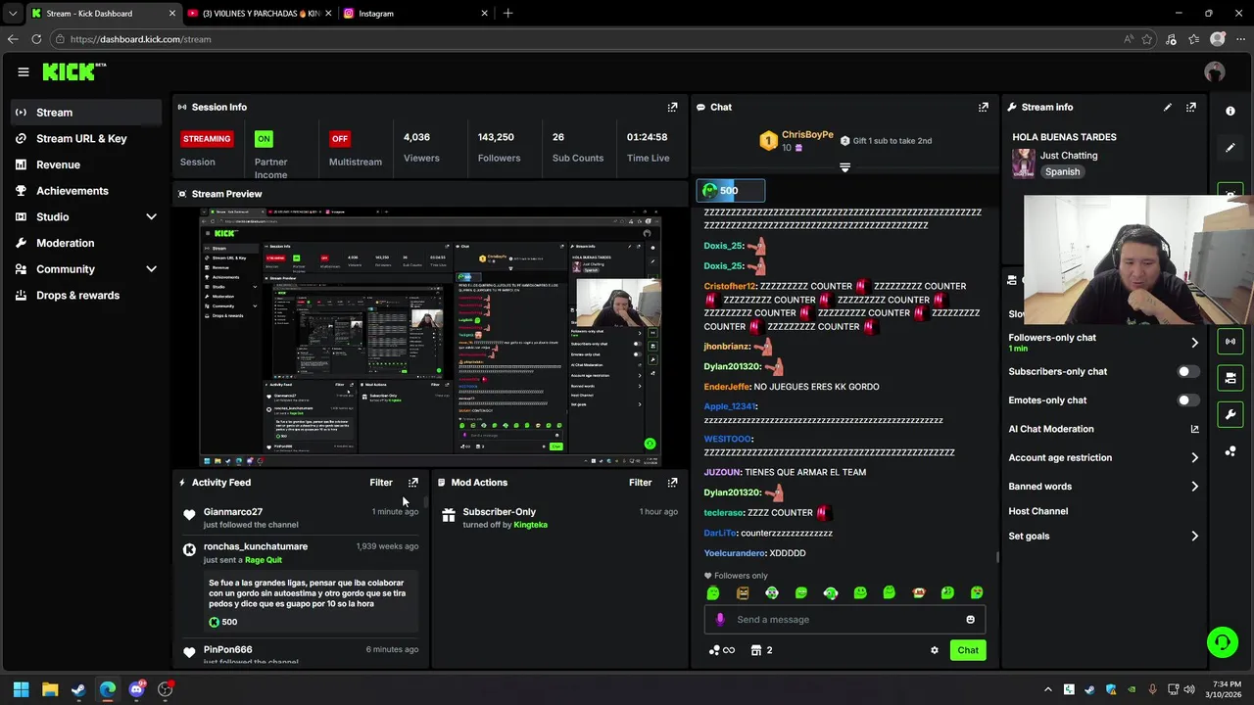
Task: Click the wrench icon in the right sidebar
Action: tap(1230, 414)
